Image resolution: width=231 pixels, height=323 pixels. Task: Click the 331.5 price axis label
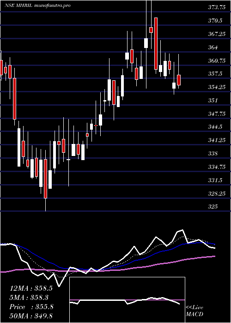click(x=215, y=180)
